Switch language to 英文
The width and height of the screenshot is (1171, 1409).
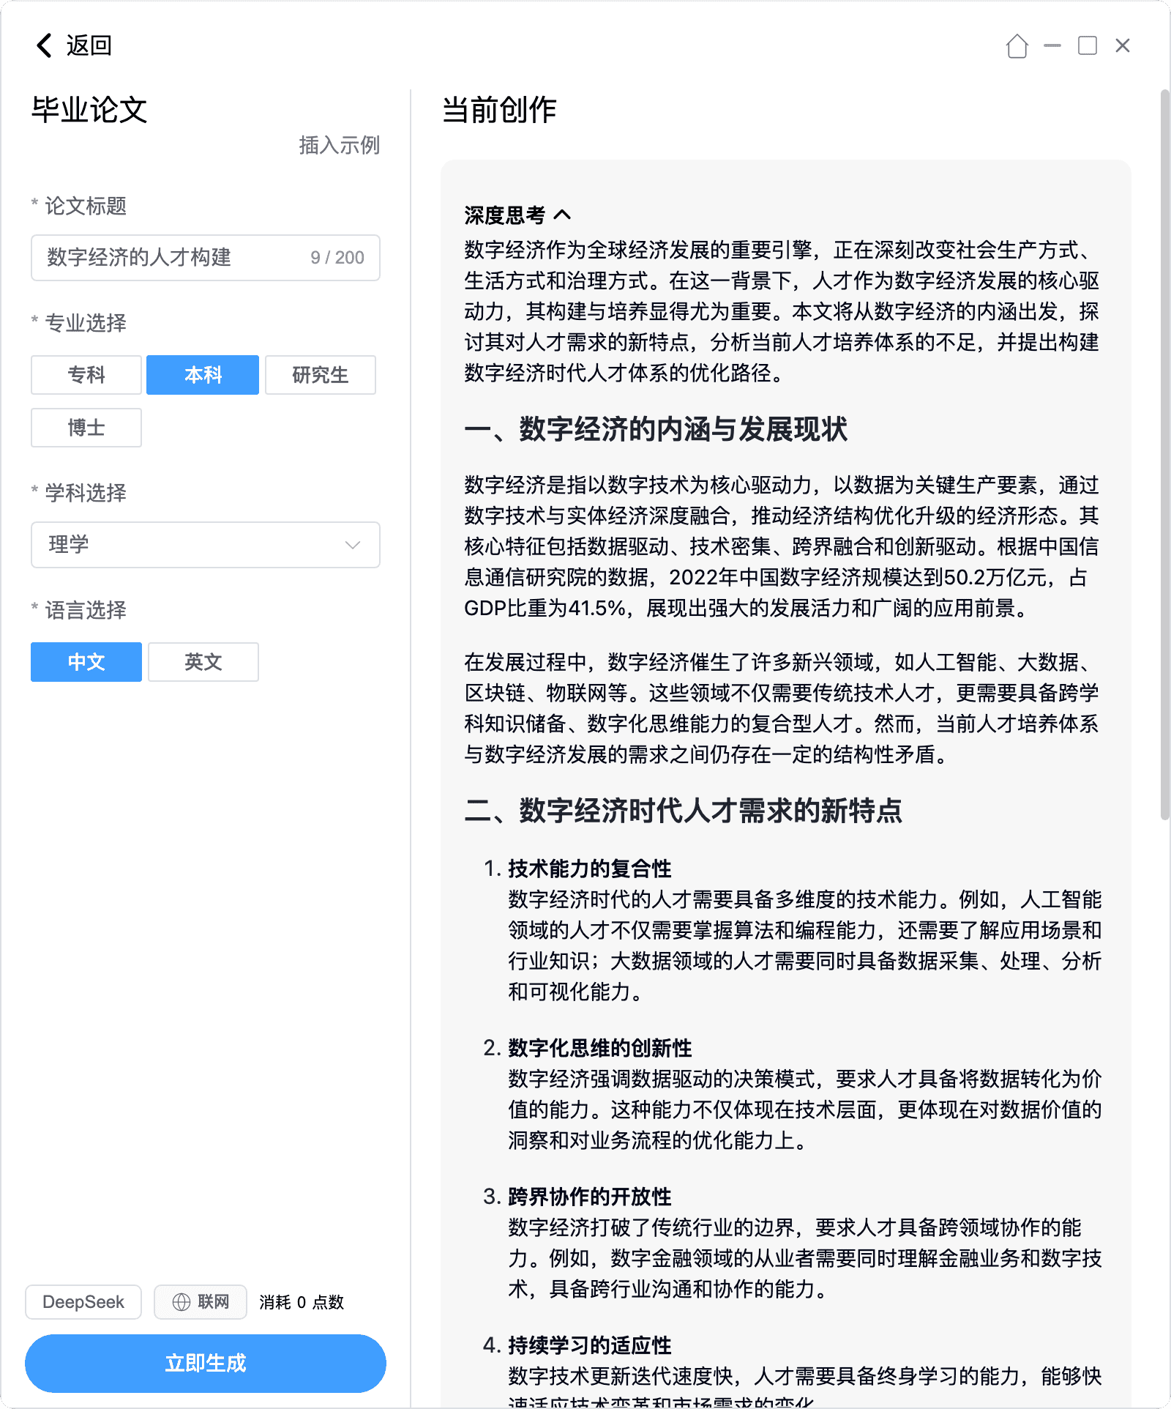click(203, 662)
